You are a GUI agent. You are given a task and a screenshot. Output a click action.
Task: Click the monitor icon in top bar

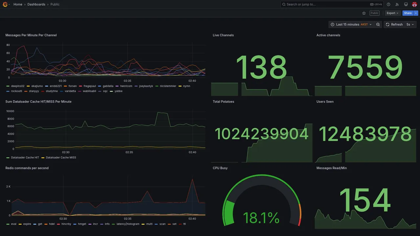click(406, 4)
